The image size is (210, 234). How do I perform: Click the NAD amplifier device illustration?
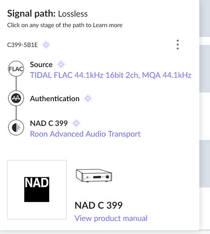pos(94,175)
